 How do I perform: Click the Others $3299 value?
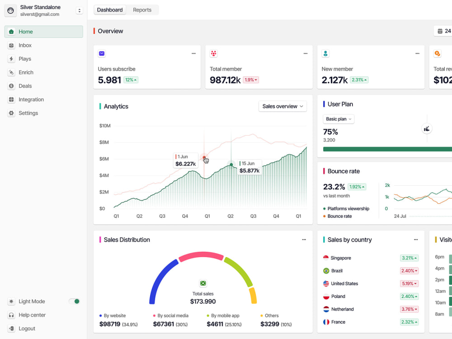[x=270, y=324]
